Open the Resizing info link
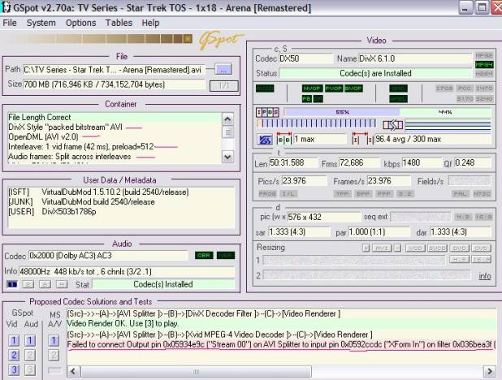This screenshot has height=380, width=502. (x=485, y=276)
